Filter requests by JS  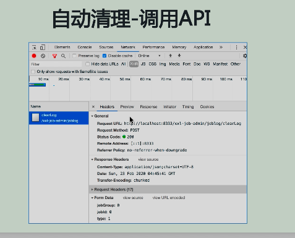(143, 64)
